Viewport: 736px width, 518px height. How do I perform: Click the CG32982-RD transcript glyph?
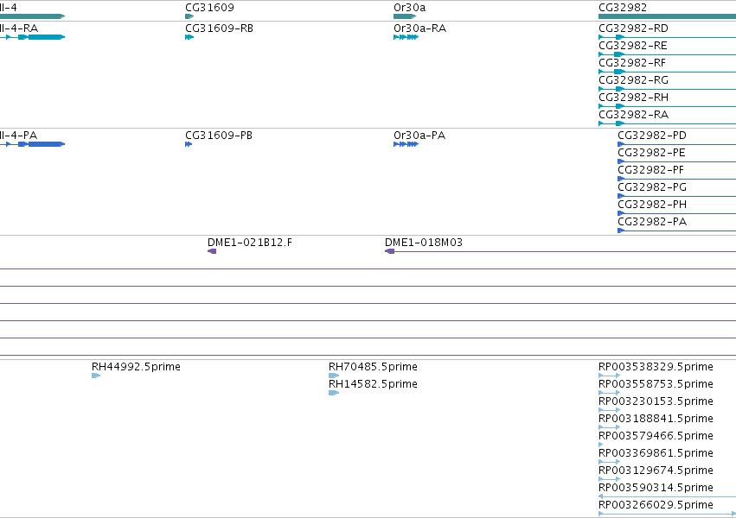pyautogui.click(x=667, y=37)
